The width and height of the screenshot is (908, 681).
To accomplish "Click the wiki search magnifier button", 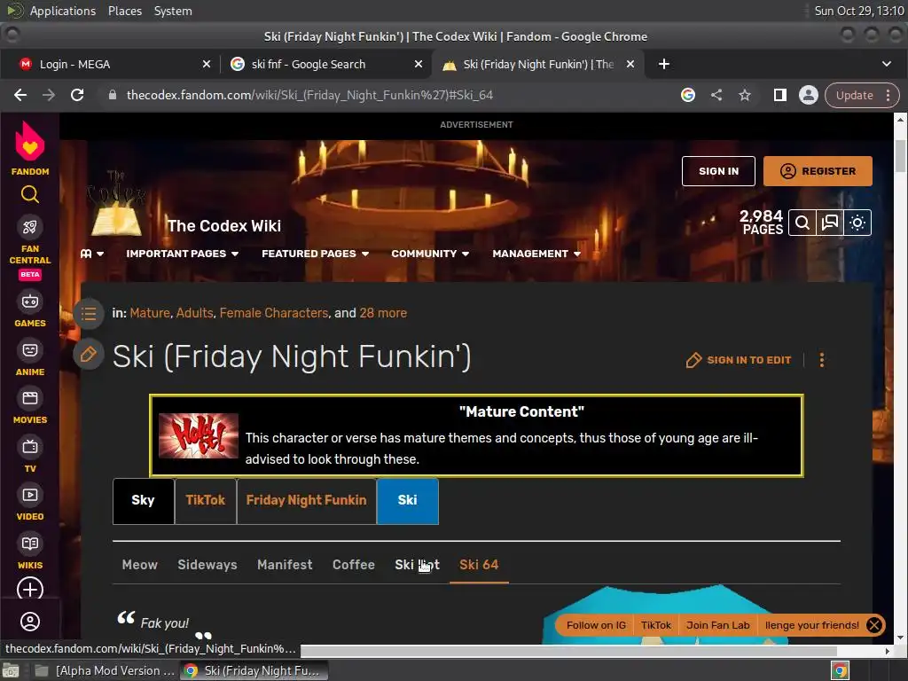I will coord(802,223).
